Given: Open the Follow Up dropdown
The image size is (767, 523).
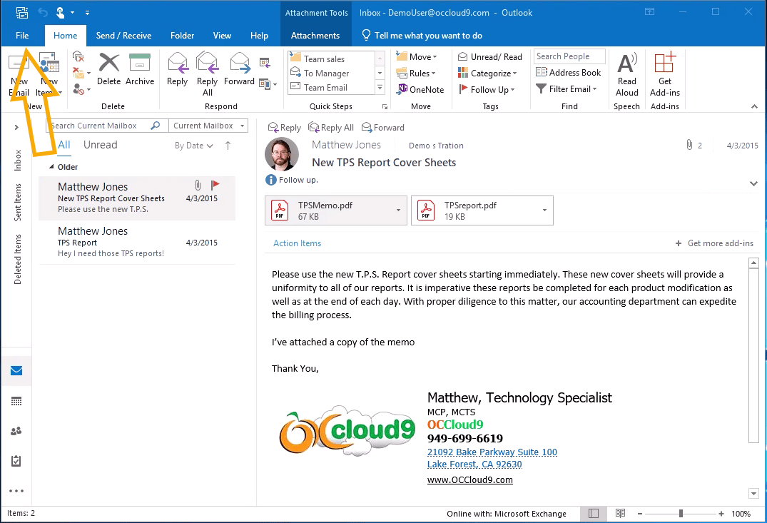Looking at the screenshot, I should click(486, 89).
